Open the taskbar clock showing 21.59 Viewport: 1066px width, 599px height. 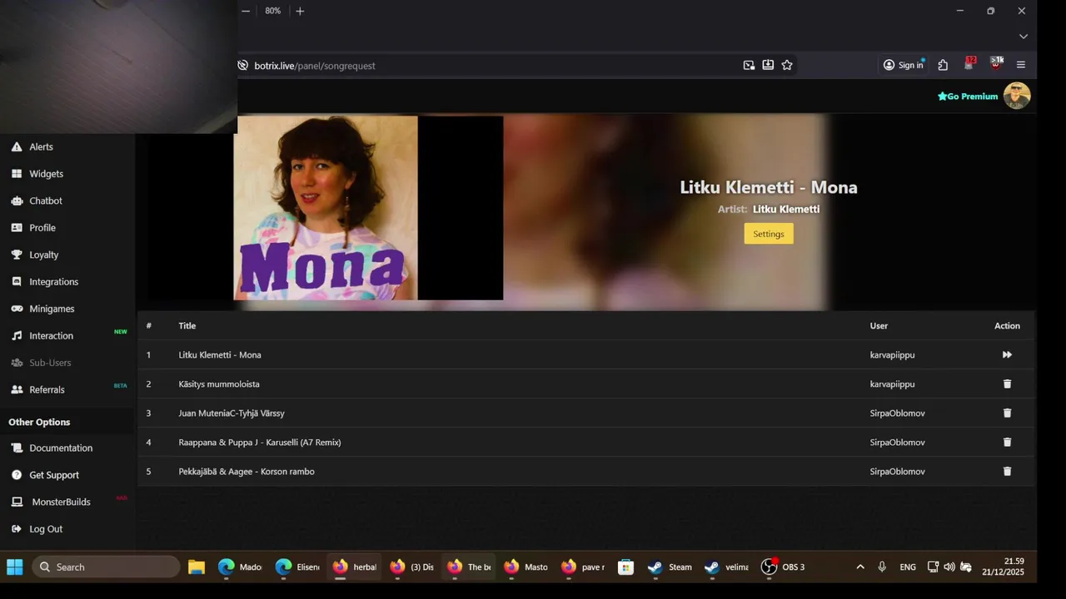pyautogui.click(x=1003, y=567)
